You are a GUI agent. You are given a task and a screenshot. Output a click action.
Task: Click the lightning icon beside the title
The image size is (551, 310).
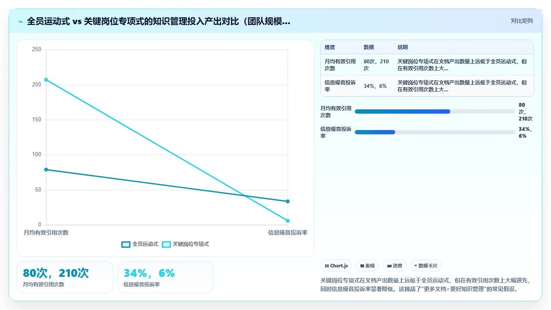pyautogui.click(x=21, y=21)
